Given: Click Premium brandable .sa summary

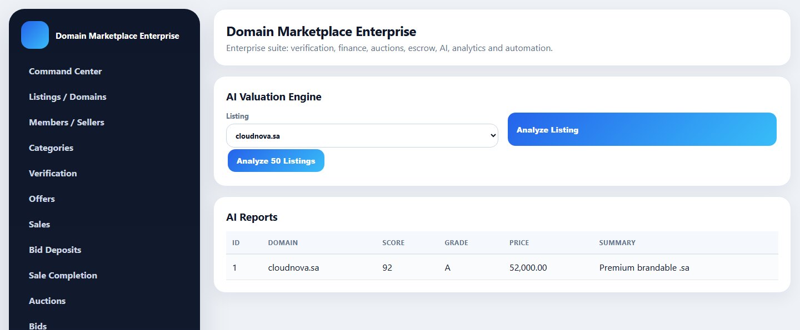Looking at the screenshot, I should (644, 268).
